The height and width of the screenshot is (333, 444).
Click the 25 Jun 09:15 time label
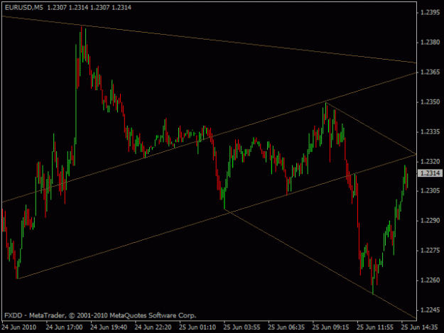(x=330, y=327)
